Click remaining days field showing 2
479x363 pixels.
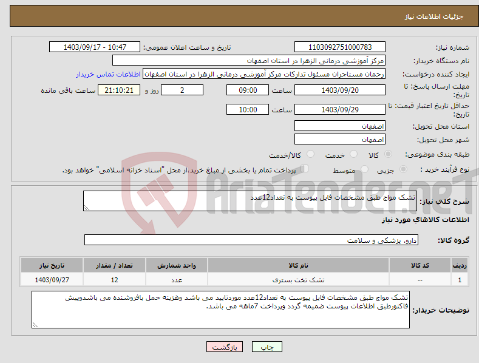click(x=182, y=90)
